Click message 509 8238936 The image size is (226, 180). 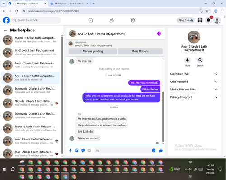click(85, 132)
